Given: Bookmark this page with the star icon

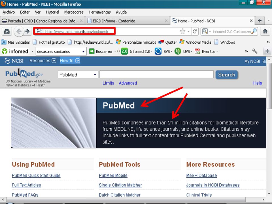Looking at the screenshot, I should [x=182, y=31].
